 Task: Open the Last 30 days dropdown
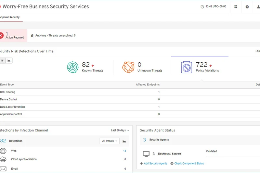[x=120, y=130]
